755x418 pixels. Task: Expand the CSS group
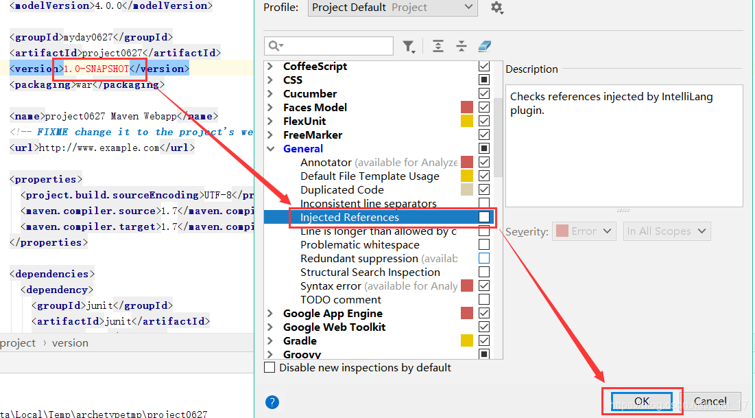click(x=270, y=80)
